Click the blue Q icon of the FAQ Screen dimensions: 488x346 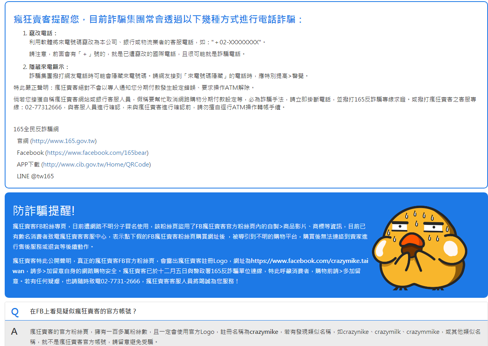(x=15, y=312)
